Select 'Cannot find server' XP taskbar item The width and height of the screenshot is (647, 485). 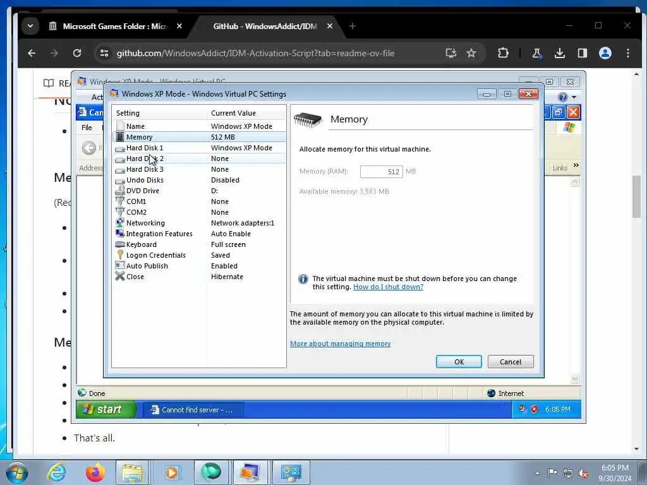click(193, 409)
